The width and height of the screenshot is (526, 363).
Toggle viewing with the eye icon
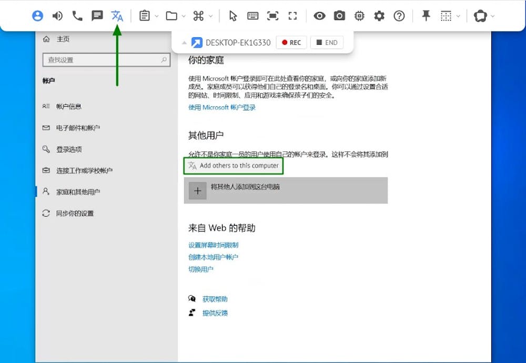pyautogui.click(x=319, y=16)
